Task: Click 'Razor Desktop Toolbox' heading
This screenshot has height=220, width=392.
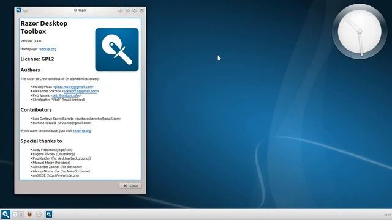Action: 44,27
